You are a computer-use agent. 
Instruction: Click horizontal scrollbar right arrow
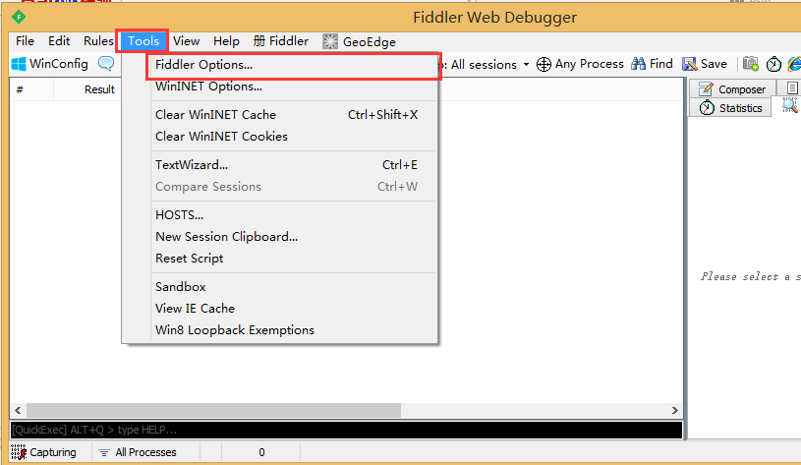[675, 410]
